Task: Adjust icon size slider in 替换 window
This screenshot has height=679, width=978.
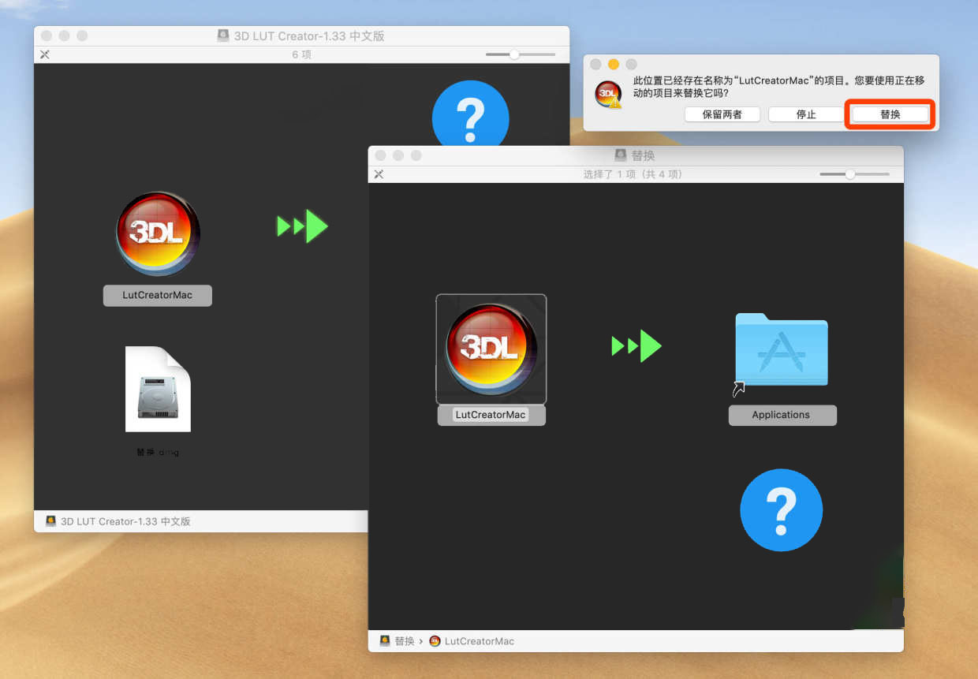Action: coord(850,174)
